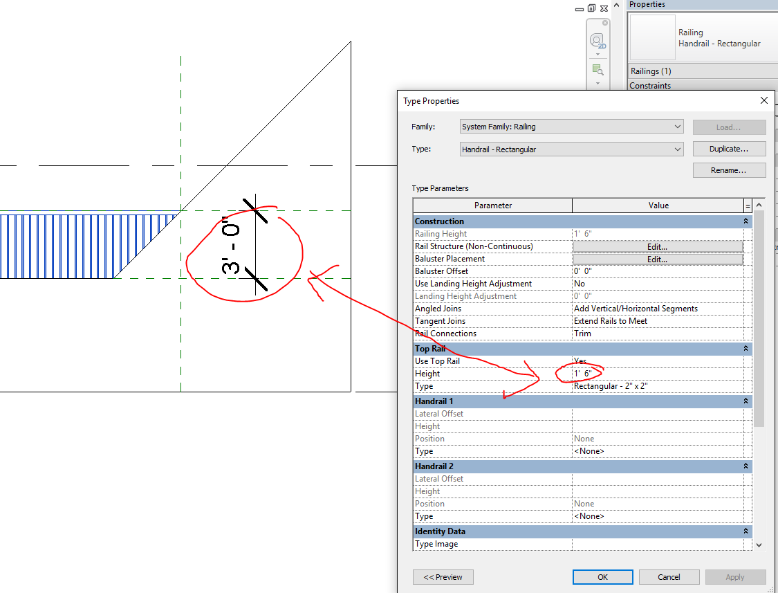Edit the Baluster Placement settings
The image size is (778, 593).
pos(657,259)
